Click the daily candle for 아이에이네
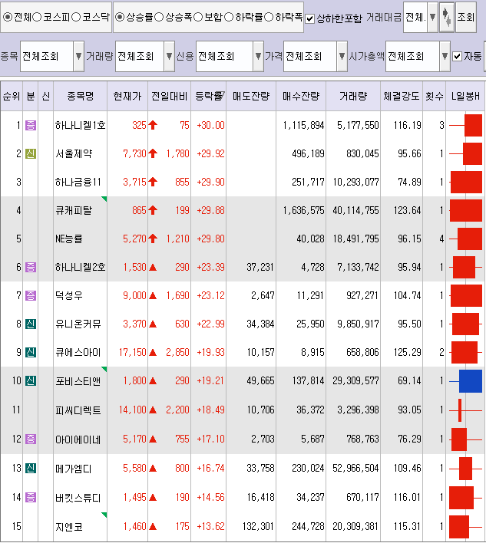 [465, 439]
